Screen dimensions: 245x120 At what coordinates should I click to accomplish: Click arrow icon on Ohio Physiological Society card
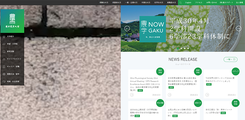[132, 95]
